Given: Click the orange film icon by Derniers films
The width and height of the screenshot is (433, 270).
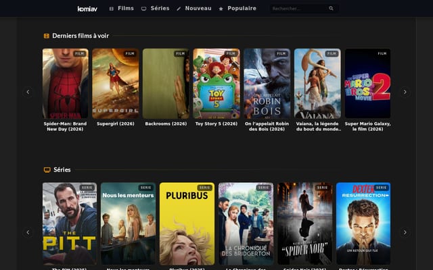Looking at the screenshot, I should 47,36.
